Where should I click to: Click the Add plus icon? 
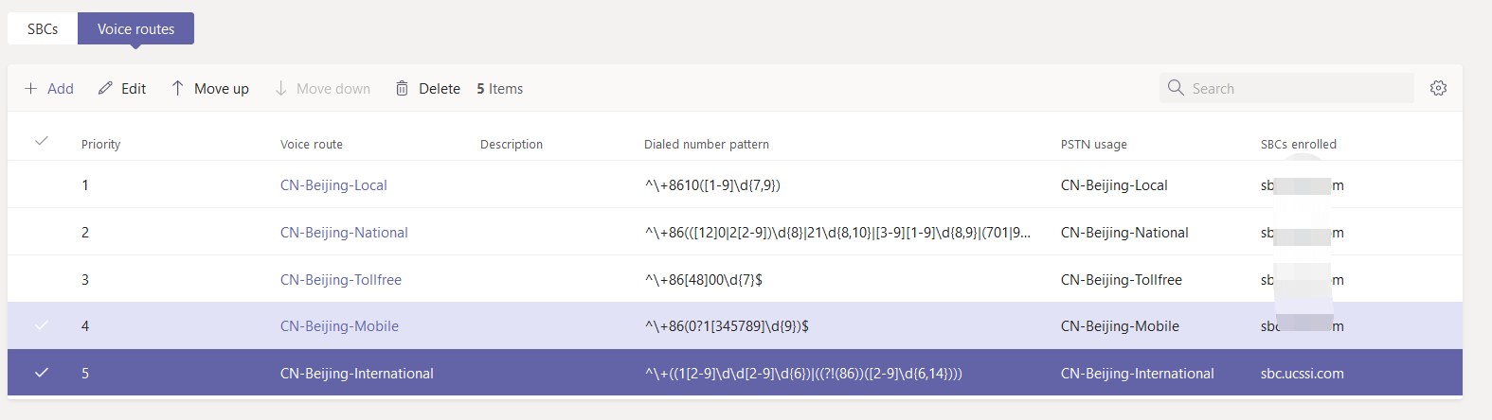tap(31, 88)
